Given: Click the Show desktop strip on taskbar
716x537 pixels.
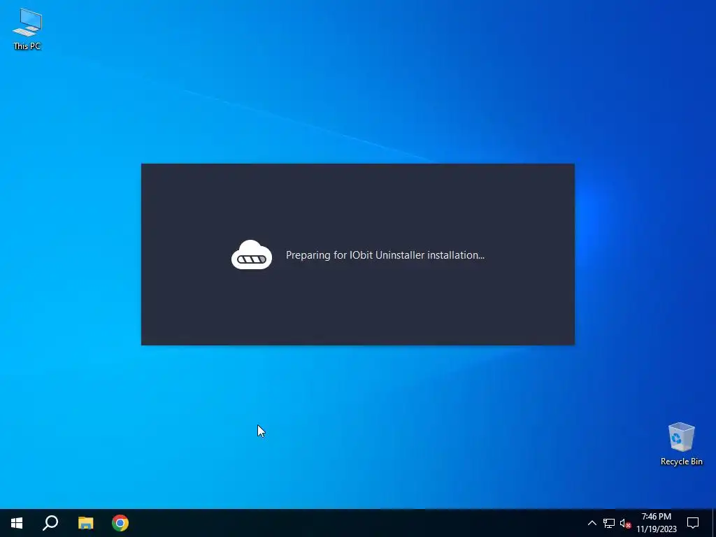Looking at the screenshot, I should (x=714, y=523).
